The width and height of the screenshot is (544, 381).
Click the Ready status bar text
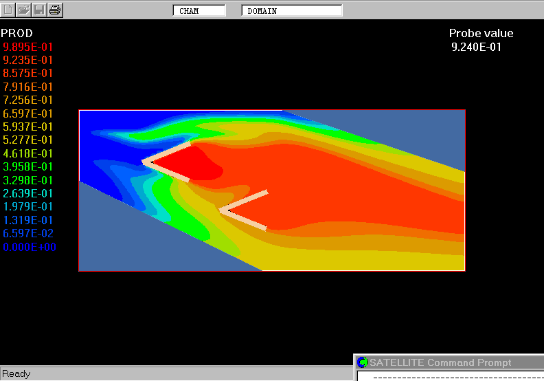click(x=16, y=373)
